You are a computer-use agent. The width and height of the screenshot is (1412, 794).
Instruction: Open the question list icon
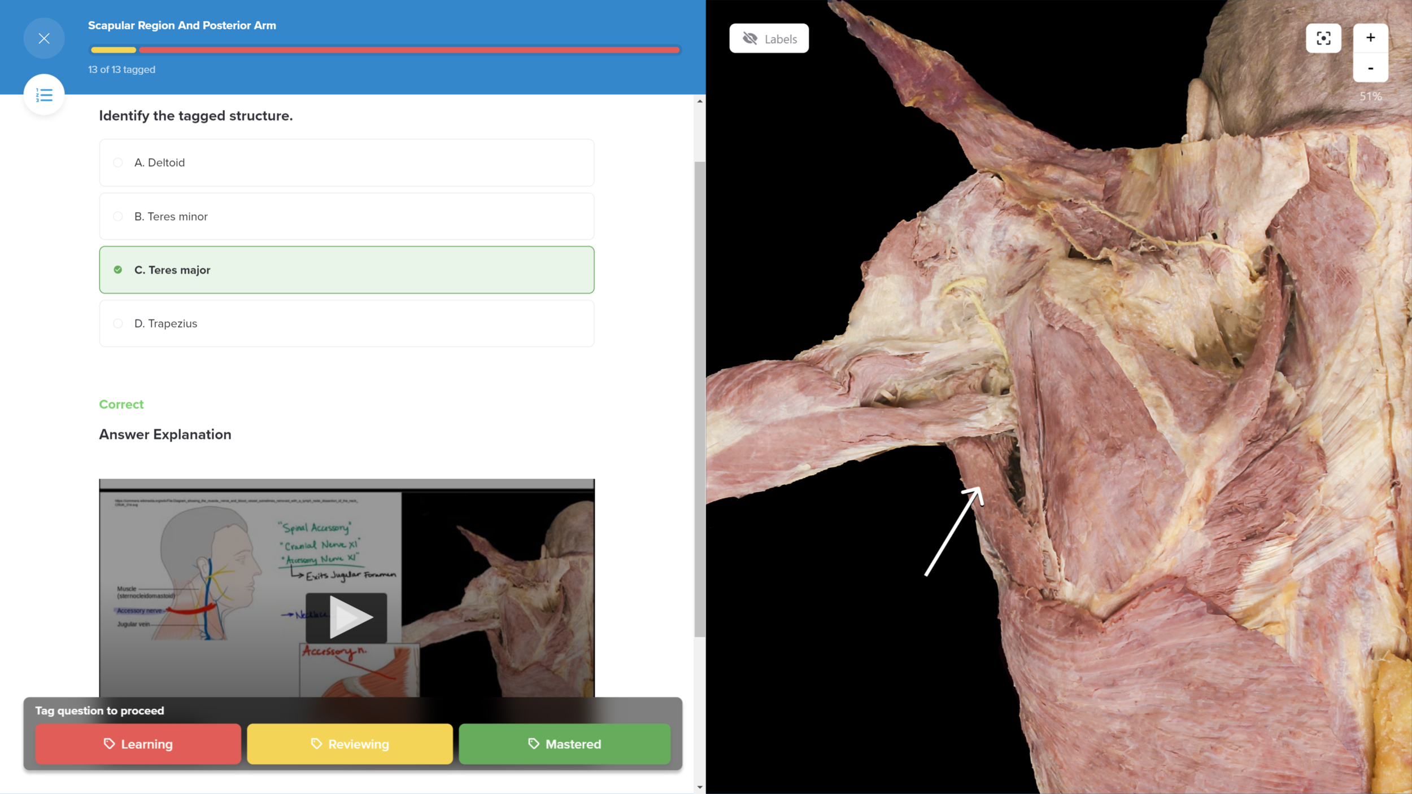(43, 95)
